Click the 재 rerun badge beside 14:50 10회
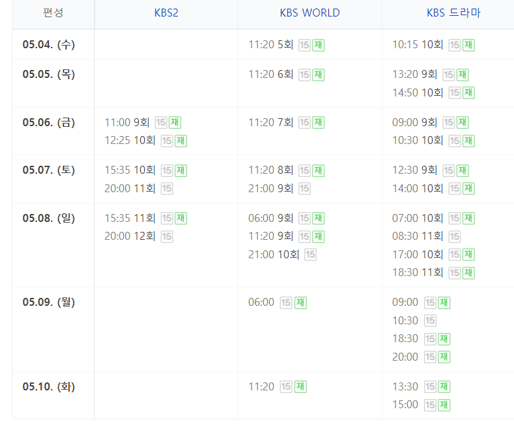Viewport: 514px width, 430px height. (468, 93)
